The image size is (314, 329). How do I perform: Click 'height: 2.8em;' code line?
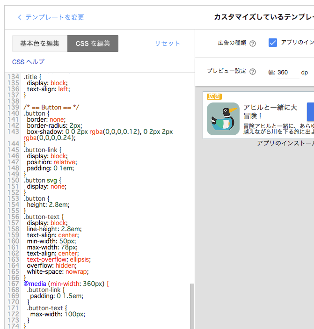[x=48, y=205]
